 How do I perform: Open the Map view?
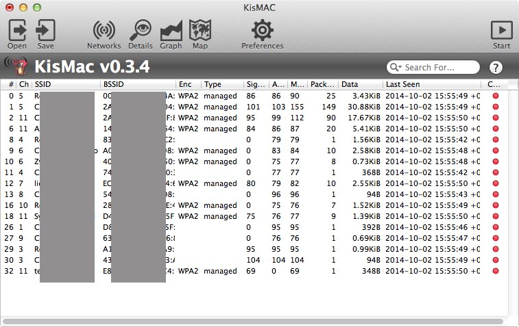tap(200, 30)
